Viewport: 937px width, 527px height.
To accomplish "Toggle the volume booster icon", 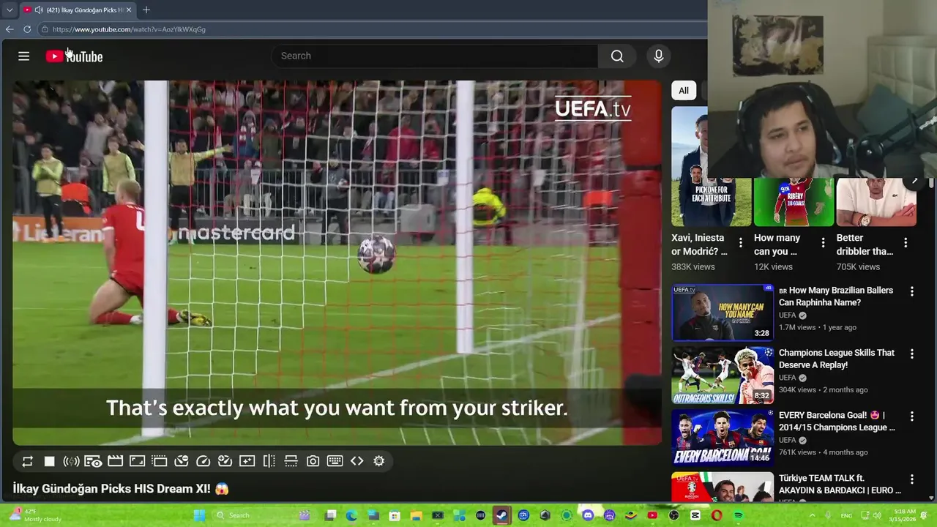I will [71, 461].
